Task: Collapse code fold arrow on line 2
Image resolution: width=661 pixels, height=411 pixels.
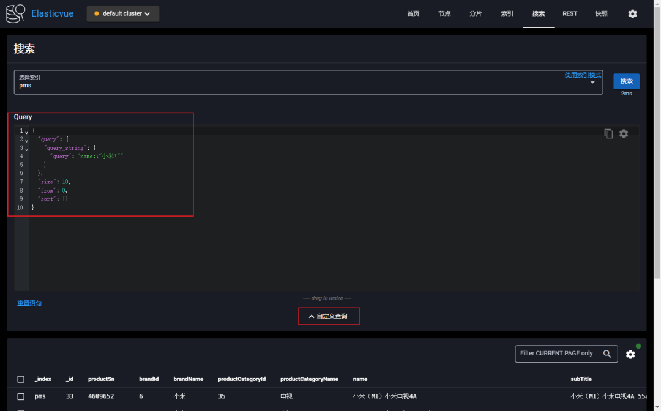Action: (x=26, y=140)
